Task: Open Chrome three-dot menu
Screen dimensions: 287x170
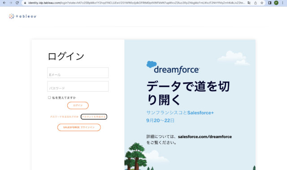Action: tap(283, 3)
